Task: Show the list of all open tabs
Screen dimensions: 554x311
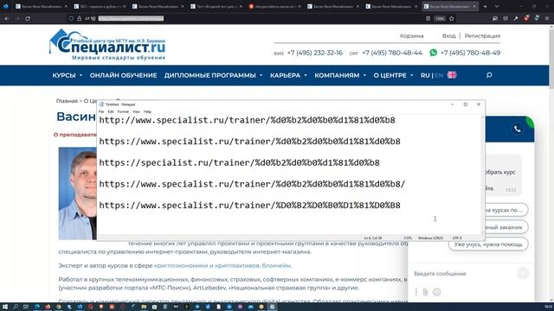Action: [x=496, y=6]
